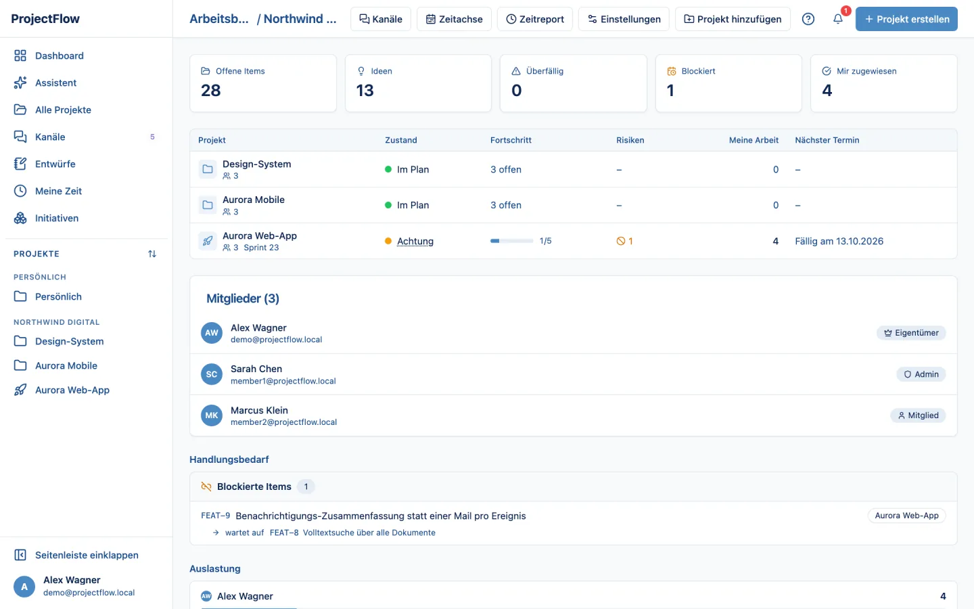
Task: Click the projects sort arrows icon
Action: tap(152, 254)
